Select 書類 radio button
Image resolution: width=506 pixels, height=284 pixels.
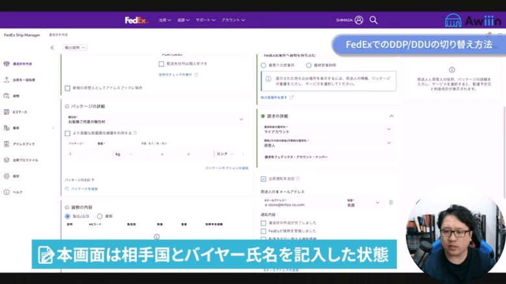click(x=100, y=216)
